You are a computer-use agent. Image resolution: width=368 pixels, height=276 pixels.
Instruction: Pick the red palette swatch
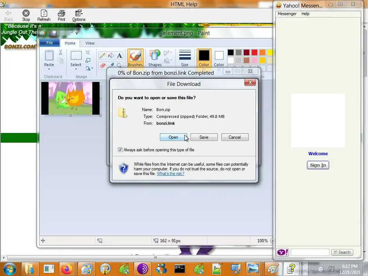[254, 52]
